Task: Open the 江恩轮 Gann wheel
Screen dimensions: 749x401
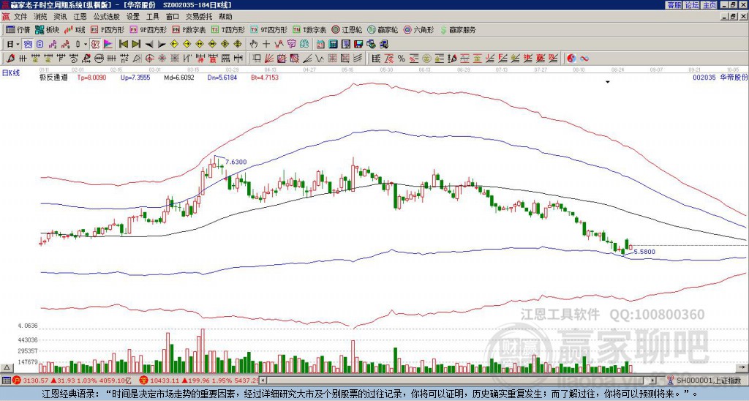Action: pyautogui.click(x=347, y=29)
